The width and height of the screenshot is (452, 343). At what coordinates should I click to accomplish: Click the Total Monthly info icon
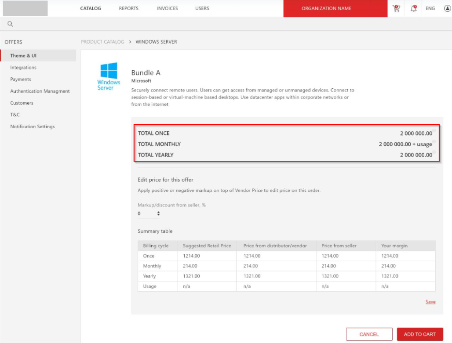tap(434, 141)
